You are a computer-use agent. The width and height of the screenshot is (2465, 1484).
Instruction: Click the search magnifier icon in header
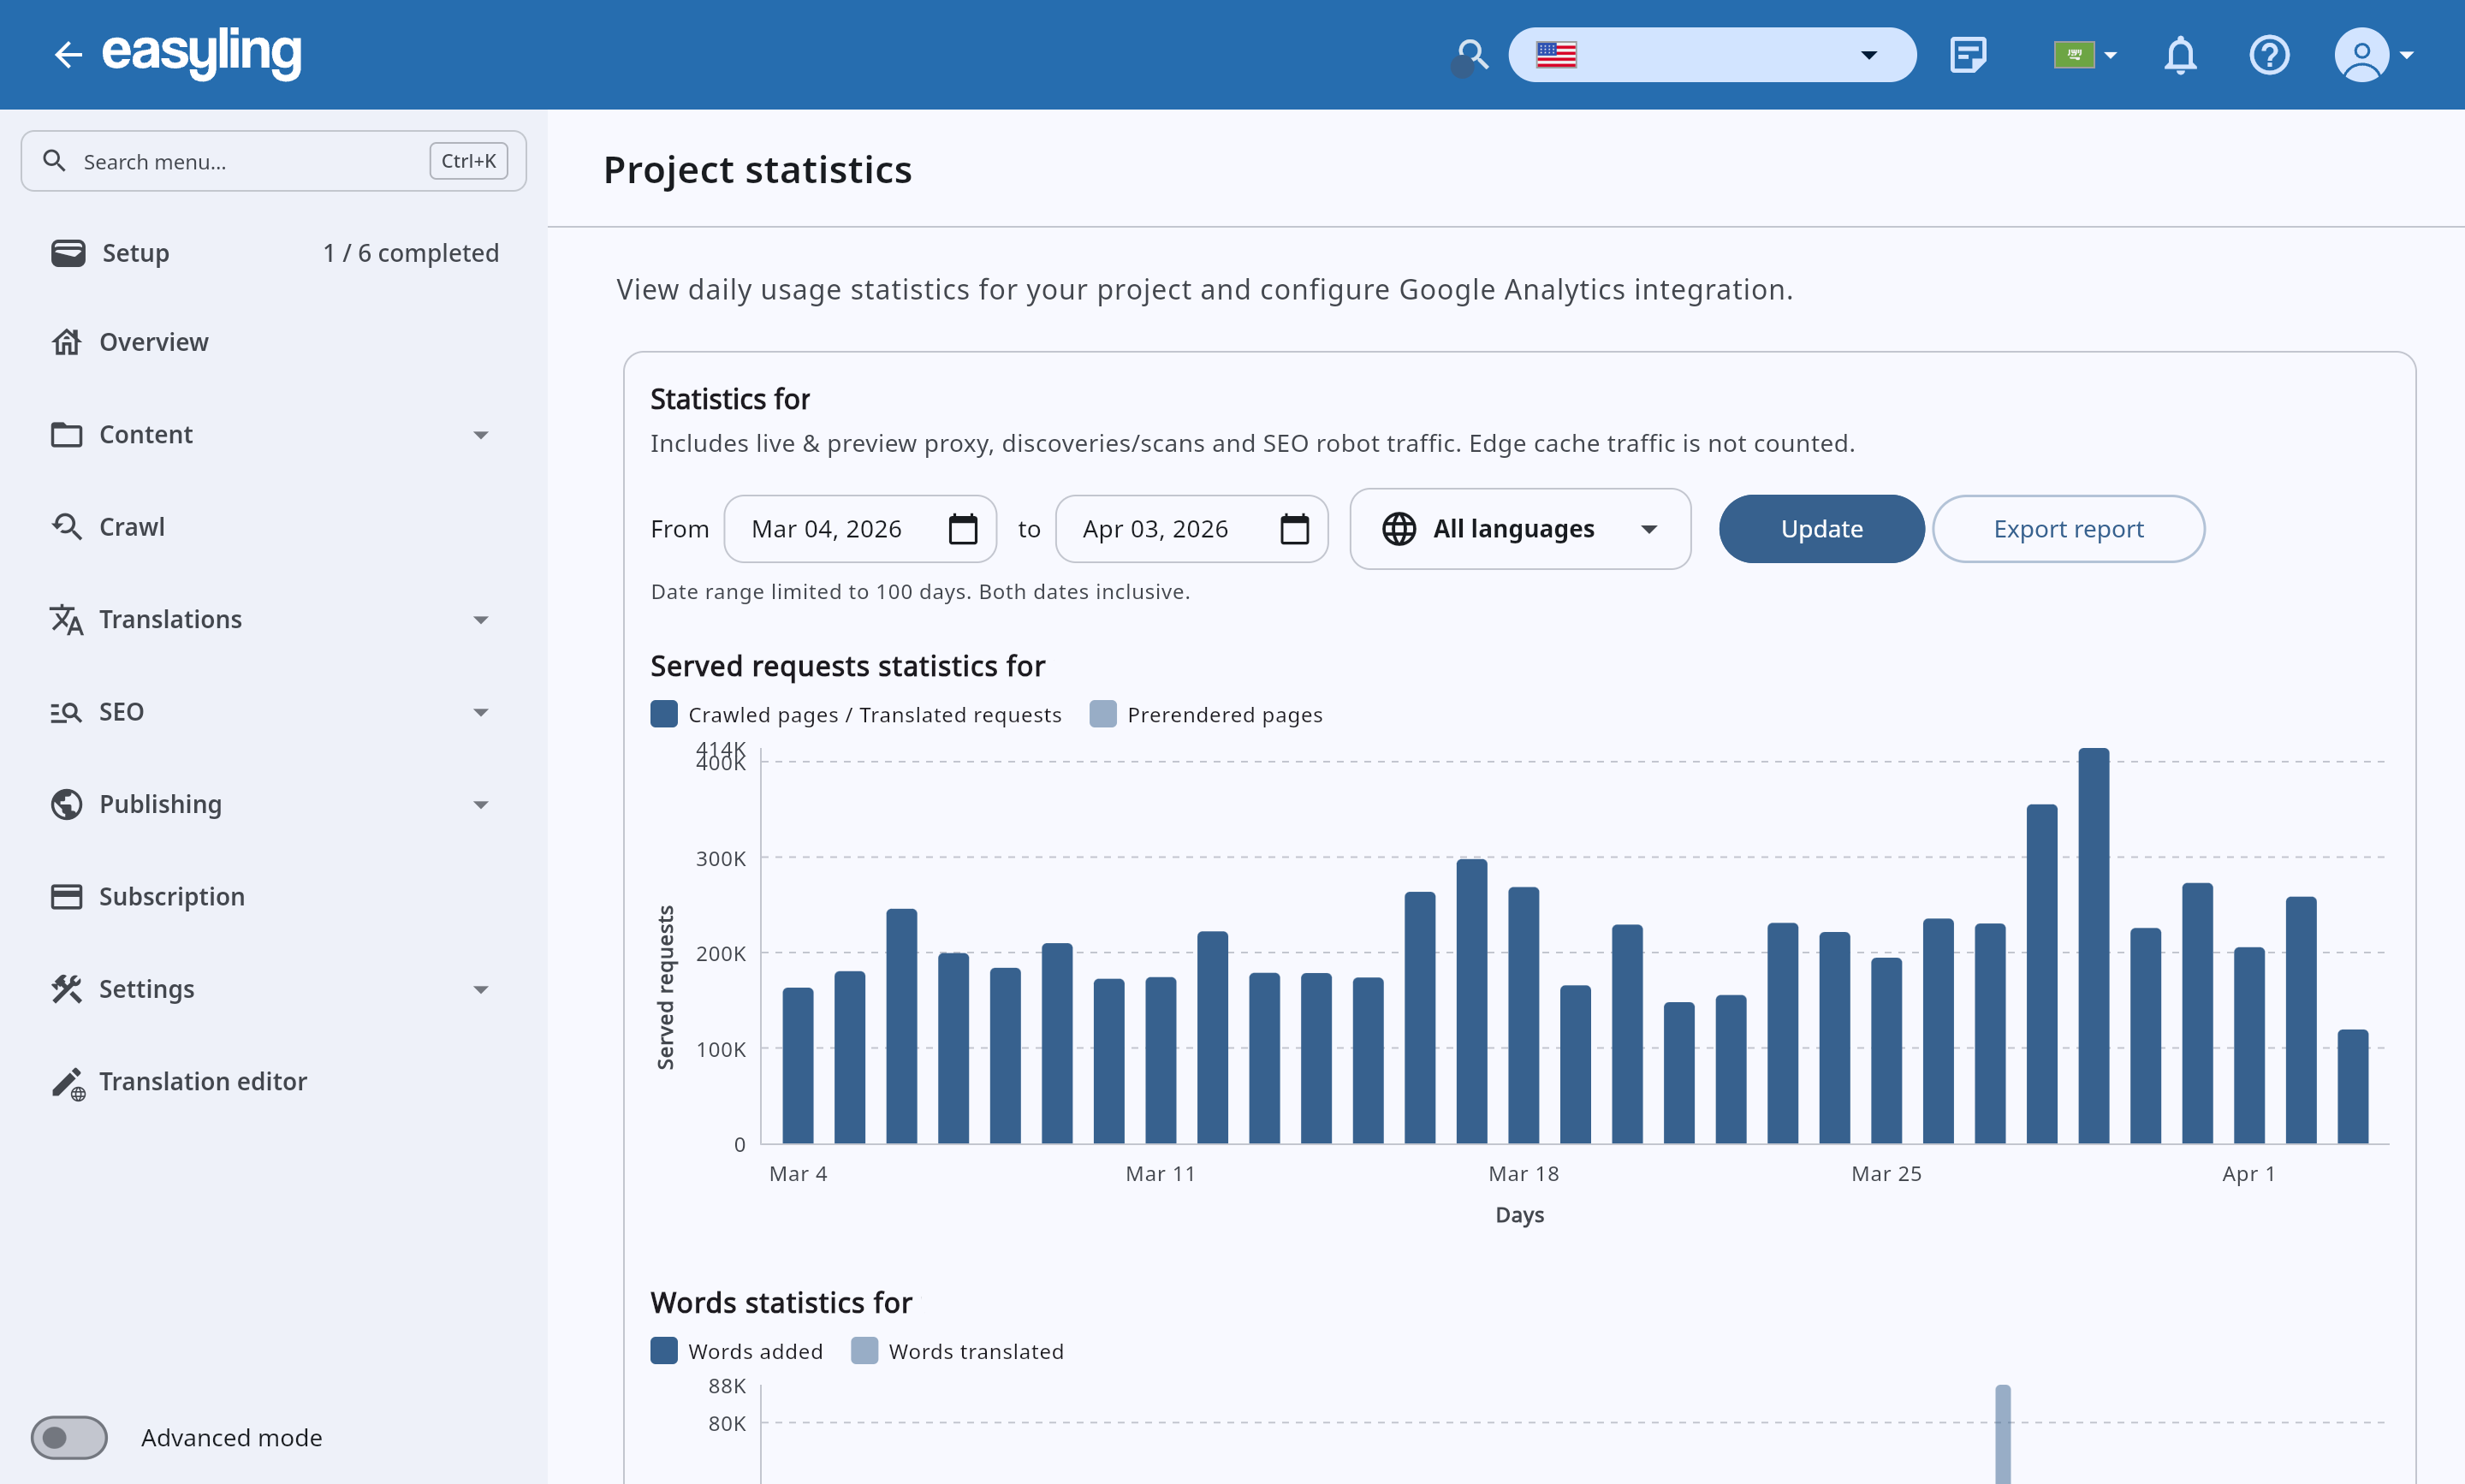point(1471,54)
